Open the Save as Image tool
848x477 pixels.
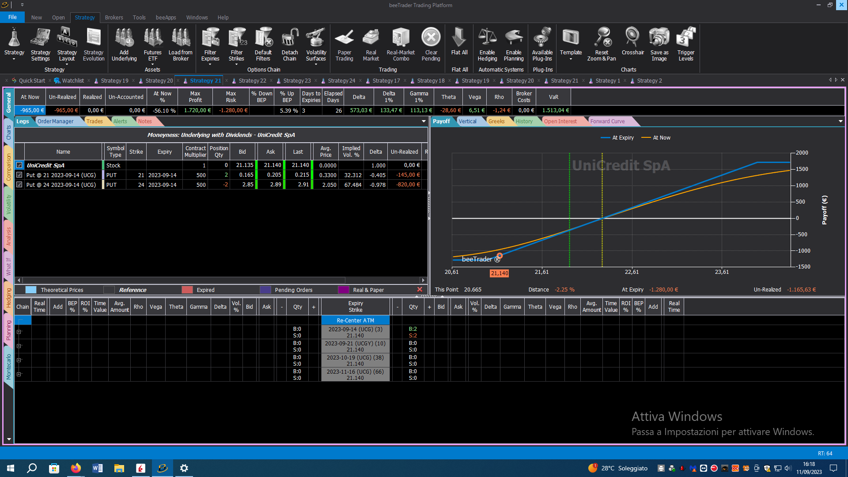(x=659, y=44)
